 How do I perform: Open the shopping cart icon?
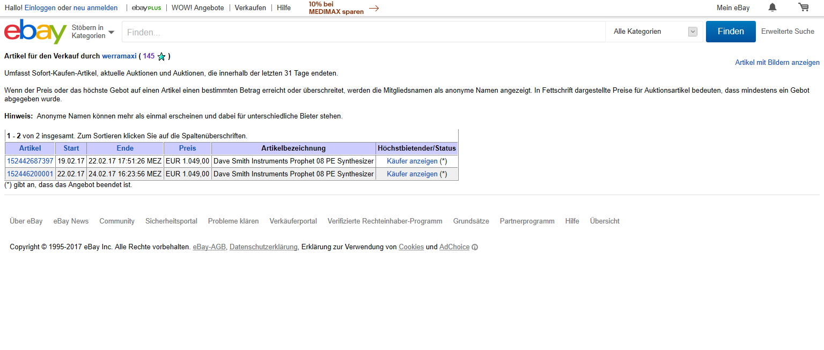tap(803, 8)
